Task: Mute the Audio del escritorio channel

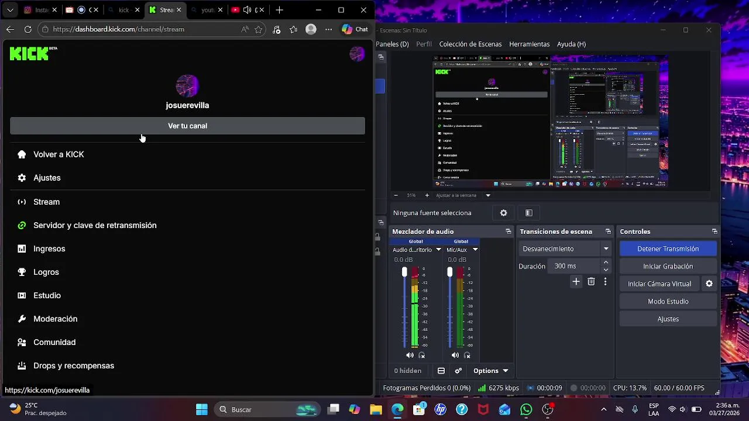Action: click(410, 355)
